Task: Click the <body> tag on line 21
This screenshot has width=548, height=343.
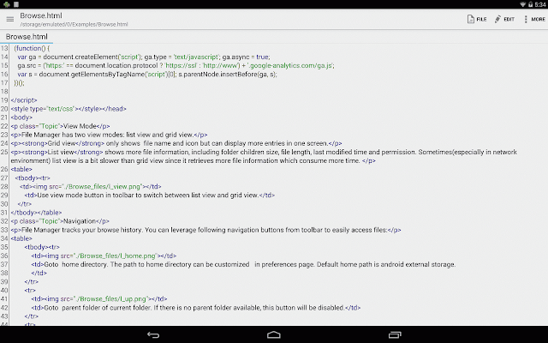Action: 21,117
